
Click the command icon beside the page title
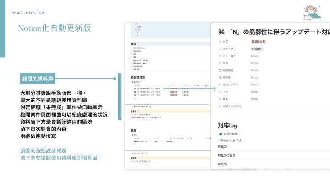[x=221, y=32]
